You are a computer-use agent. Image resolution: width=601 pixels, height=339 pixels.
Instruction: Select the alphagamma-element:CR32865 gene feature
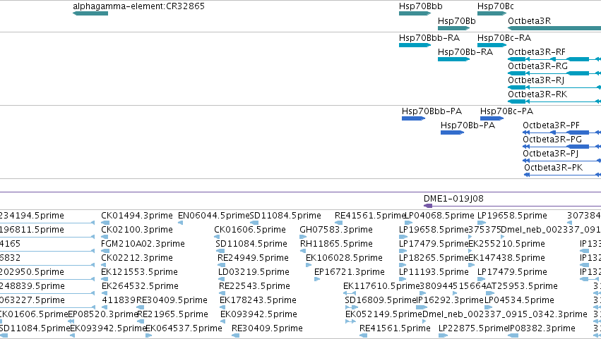tap(90, 13)
